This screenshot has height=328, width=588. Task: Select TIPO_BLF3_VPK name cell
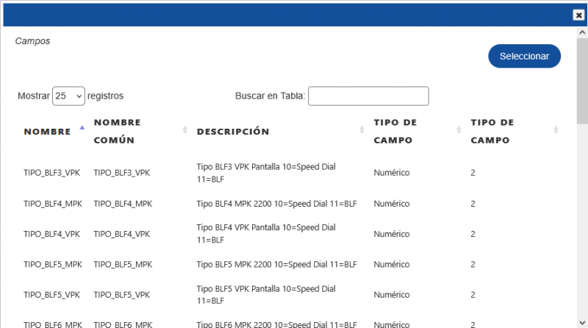click(51, 173)
